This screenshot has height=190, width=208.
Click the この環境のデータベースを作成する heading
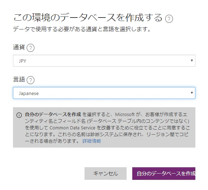tap(88, 18)
